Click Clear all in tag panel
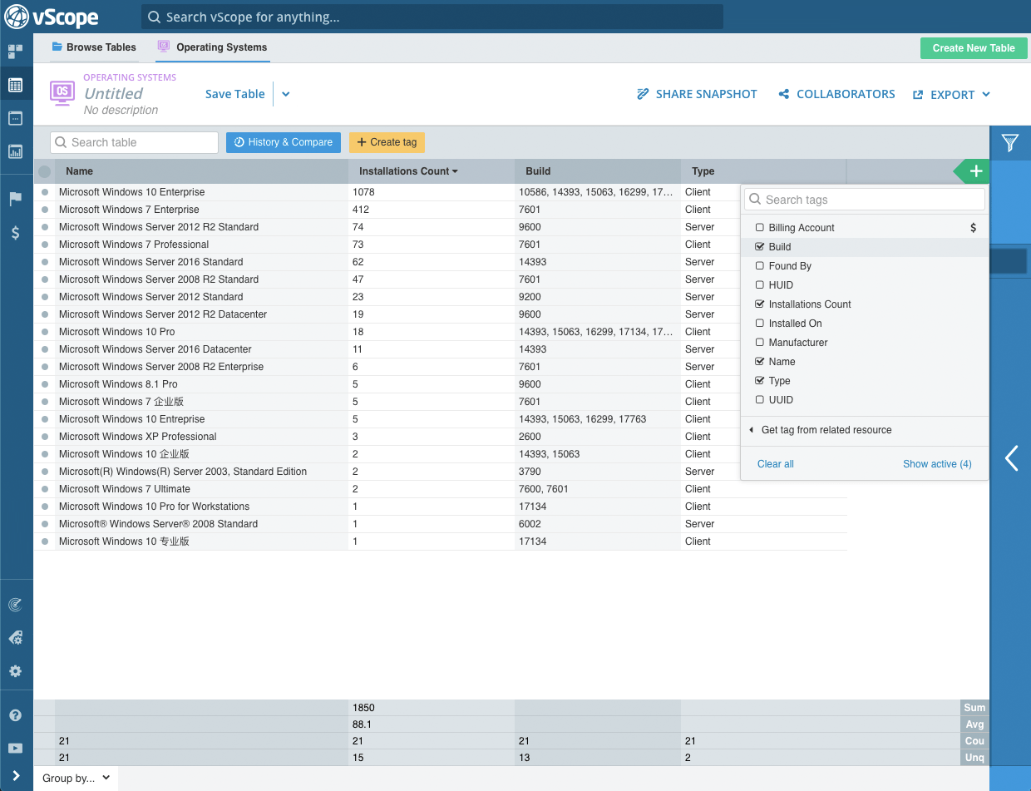Image resolution: width=1031 pixels, height=791 pixels. (776, 464)
